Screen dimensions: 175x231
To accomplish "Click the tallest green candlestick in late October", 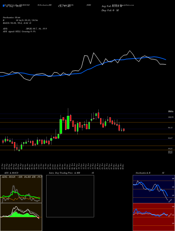I will 61,126.
